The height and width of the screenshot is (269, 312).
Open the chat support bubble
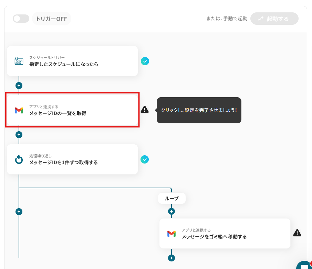304,265
